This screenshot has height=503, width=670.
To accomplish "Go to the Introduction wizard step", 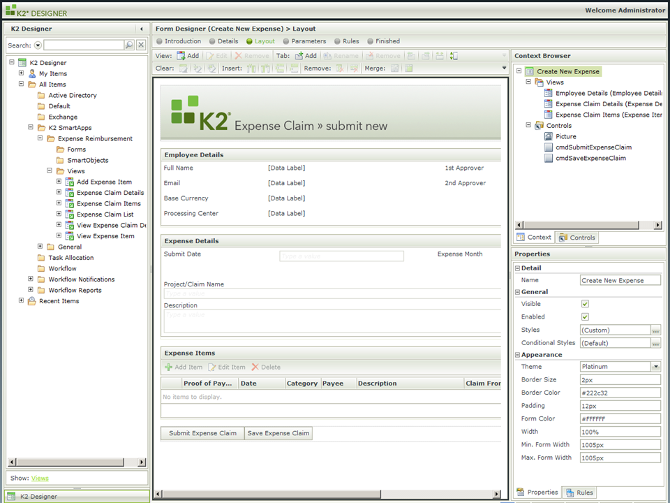I will tap(179, 41).
